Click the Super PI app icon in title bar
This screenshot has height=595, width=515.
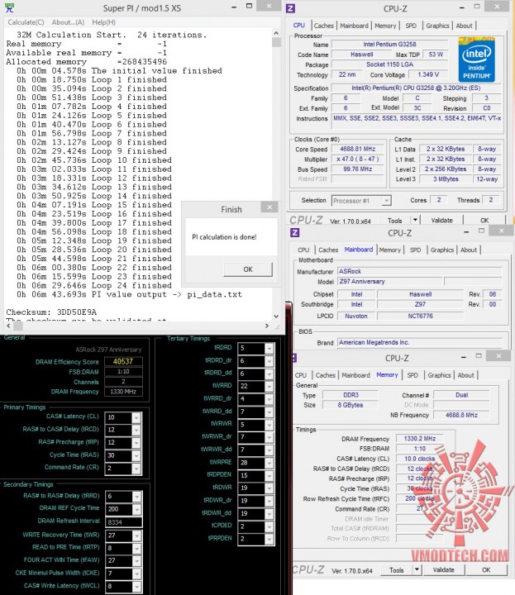(9, 7)
